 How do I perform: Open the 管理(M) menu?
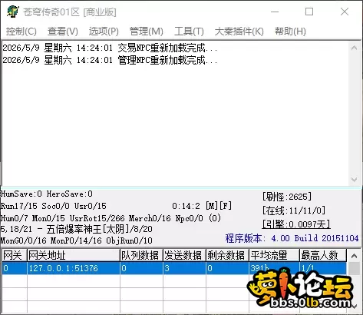coord(147,31)
